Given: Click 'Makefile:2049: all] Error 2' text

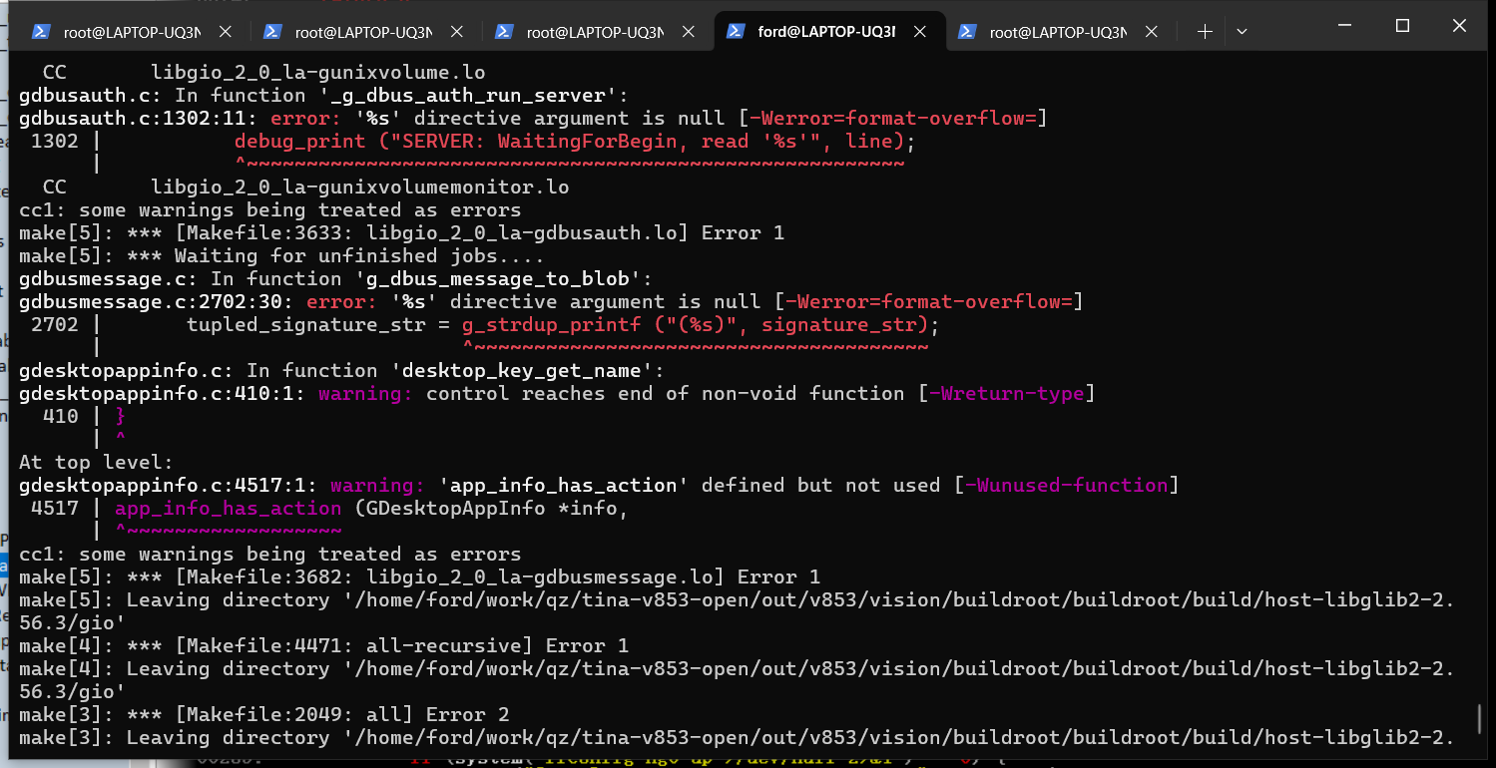Looking at the screenshot, I should (347, 714).
